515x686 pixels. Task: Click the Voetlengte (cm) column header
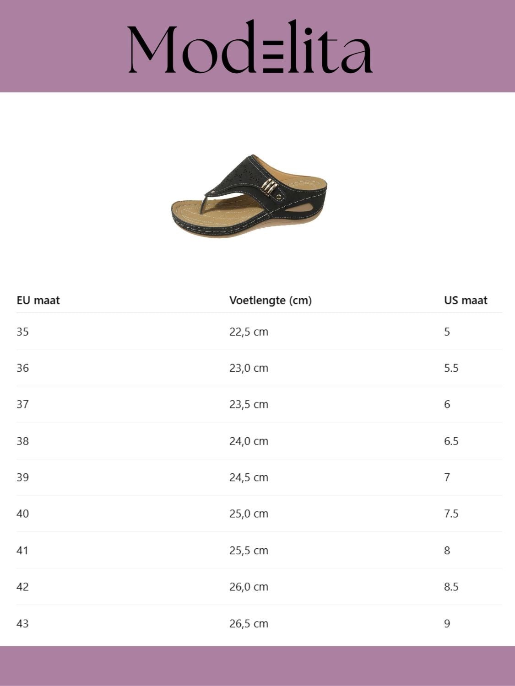tap(270, 300)
